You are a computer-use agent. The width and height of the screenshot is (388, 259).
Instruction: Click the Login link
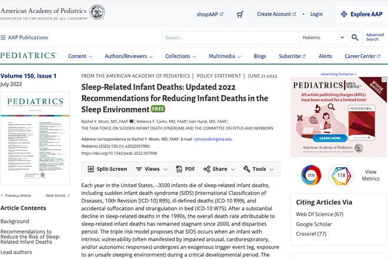(316, 14)
